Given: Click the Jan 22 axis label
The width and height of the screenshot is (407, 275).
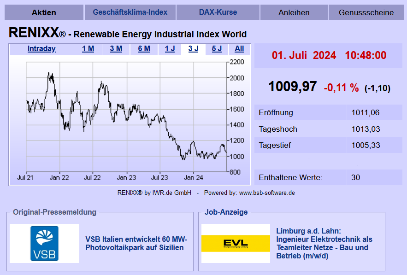Looking at the screenshot, I should [x=59, y=178].
